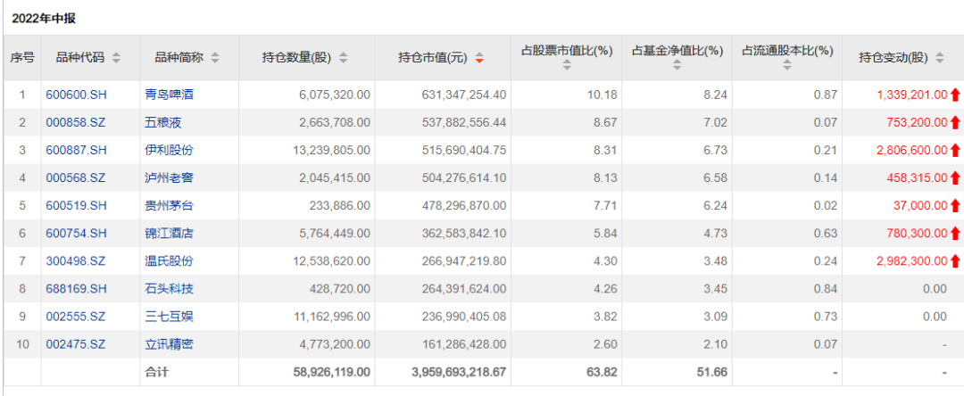Open 三七互娱 stock name link
964x396 pixels.
[x=169, y=317]
